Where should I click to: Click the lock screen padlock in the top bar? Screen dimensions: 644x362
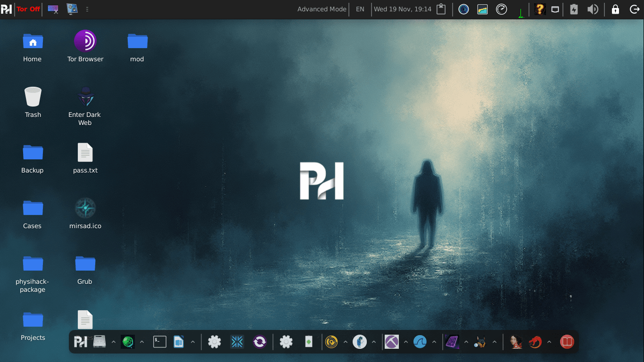pyautogui.click(x=615, y=9)
